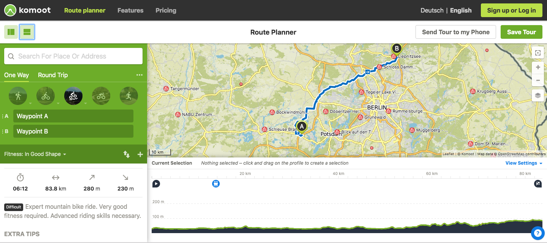Switch language to English
Viewport: 547px width, 243px height.
(x=461, y=10)
